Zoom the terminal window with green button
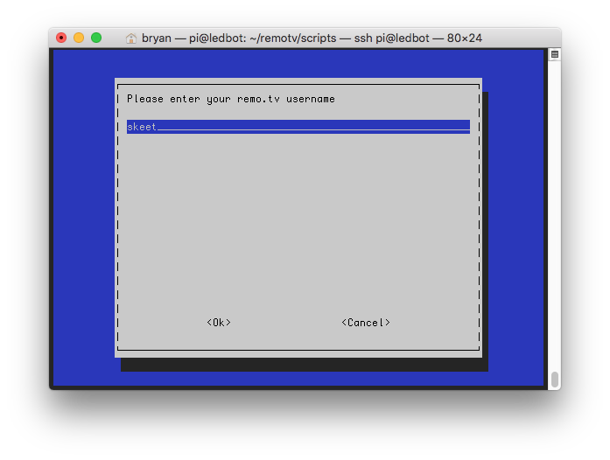 pos(96,38)
